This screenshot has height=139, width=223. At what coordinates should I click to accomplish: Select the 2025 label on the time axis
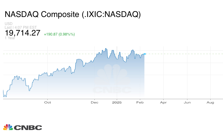point(117,102)
